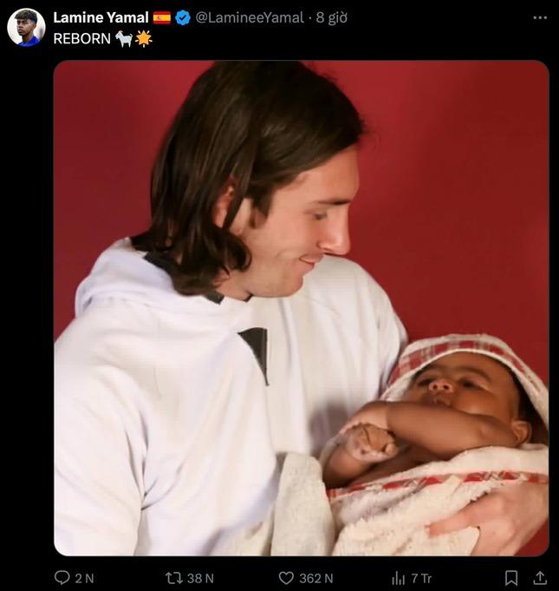Screen dimensions: 559x591
Task: Click the display name Lamine Yamal
Action: 101,17
